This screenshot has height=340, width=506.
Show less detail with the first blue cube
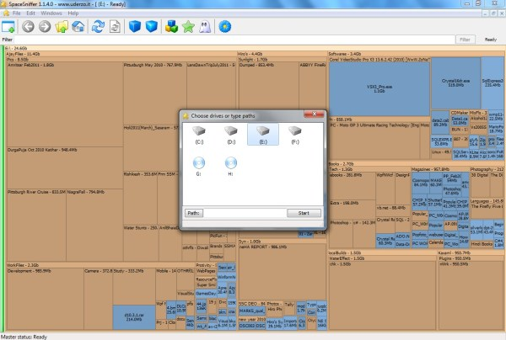(135, 27)
